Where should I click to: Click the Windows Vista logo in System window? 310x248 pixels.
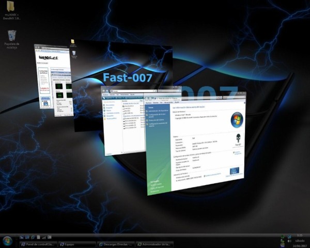236,119
